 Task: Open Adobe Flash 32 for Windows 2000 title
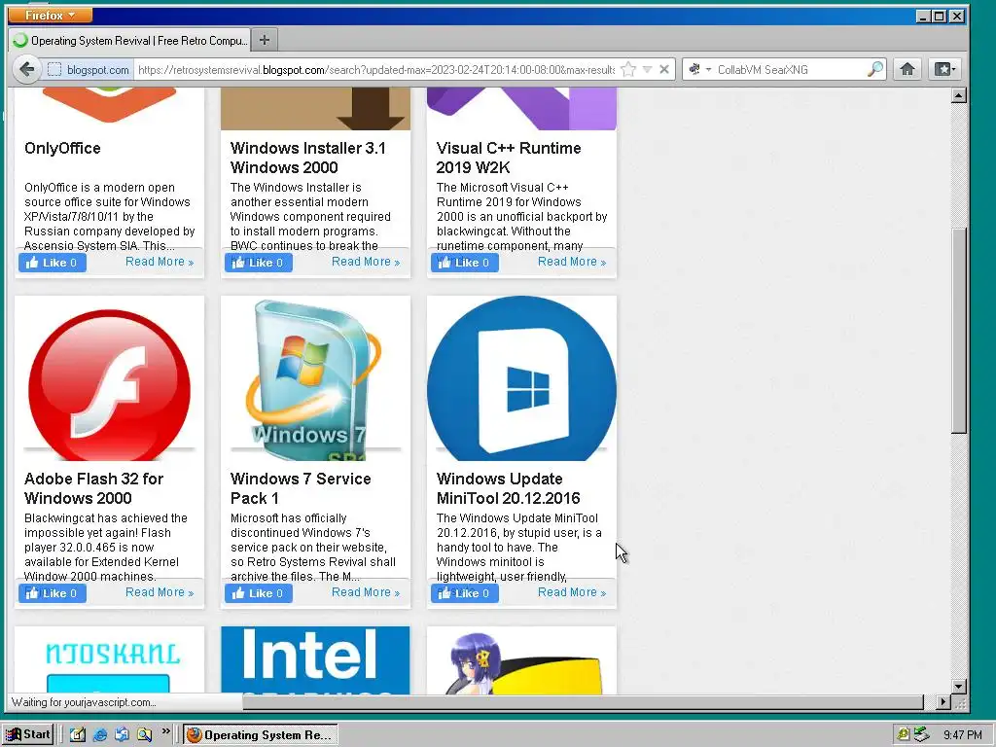93,488
